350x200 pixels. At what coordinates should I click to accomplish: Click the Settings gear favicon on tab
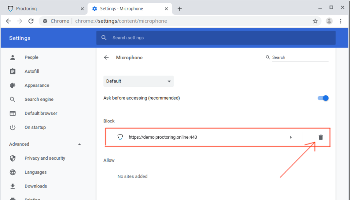(94, 9)
